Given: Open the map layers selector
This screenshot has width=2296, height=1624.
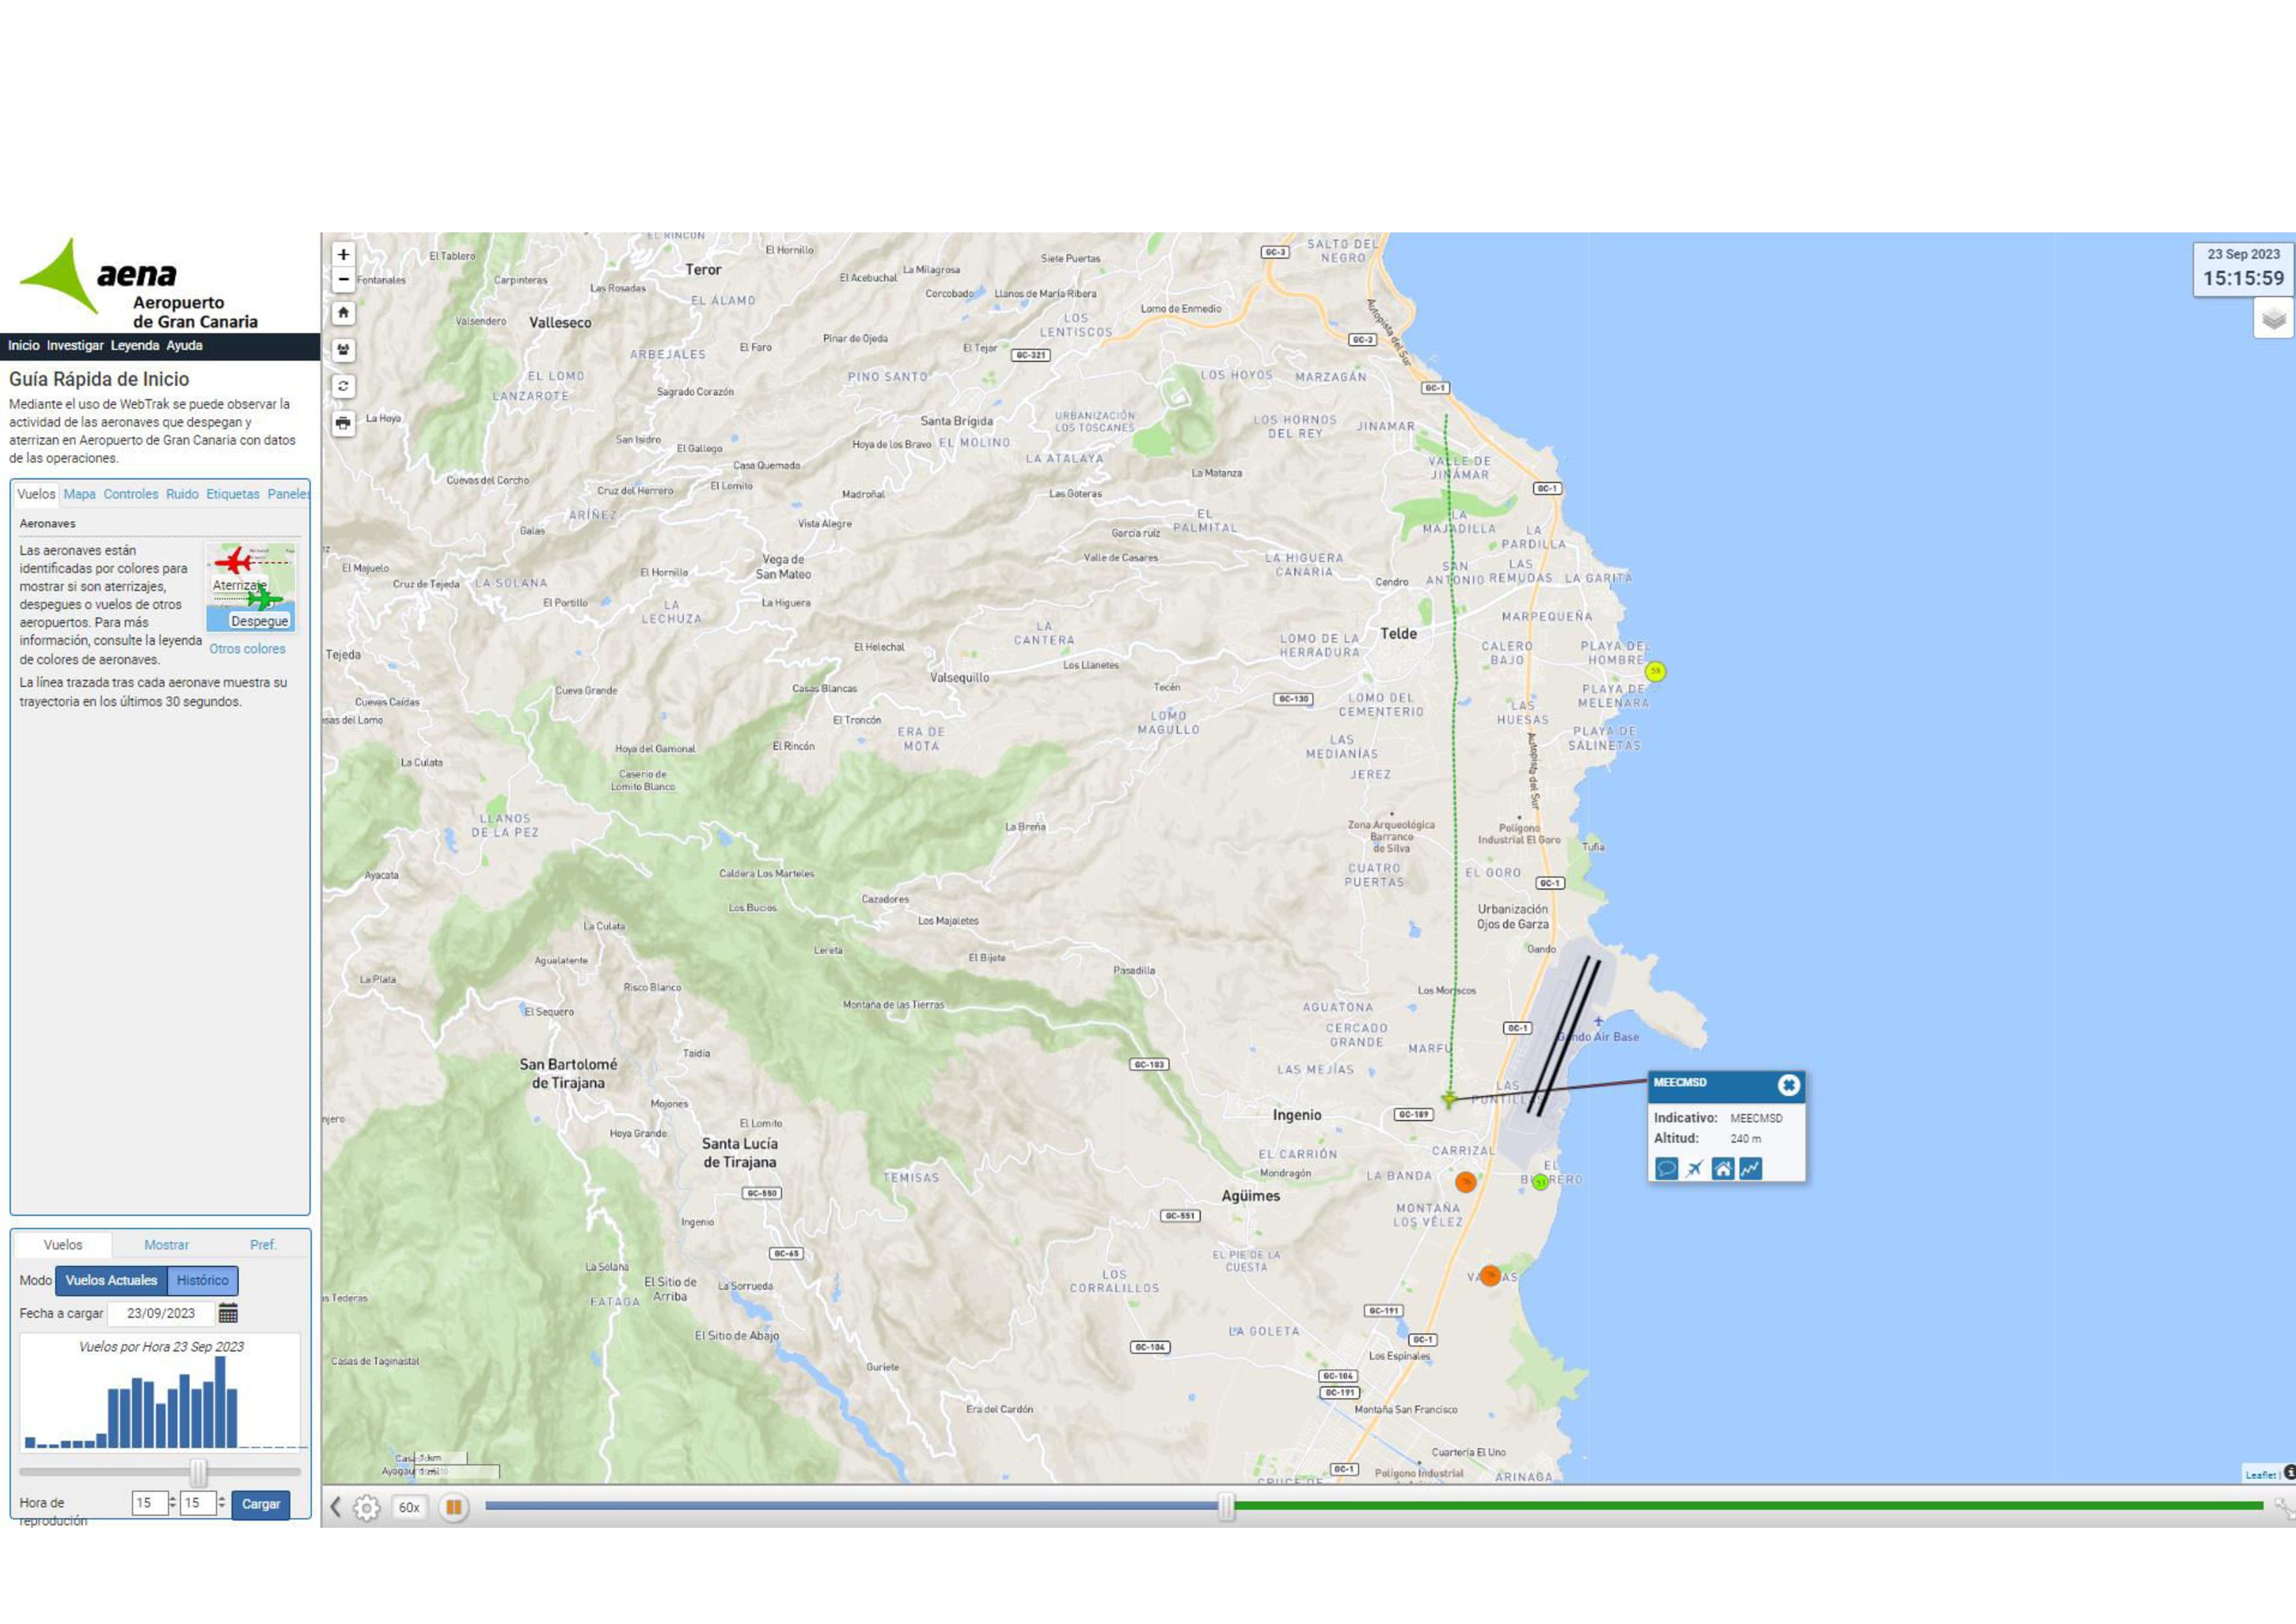Looking at the screenshot, I should pyautogui.click(x=2273, y=319).
